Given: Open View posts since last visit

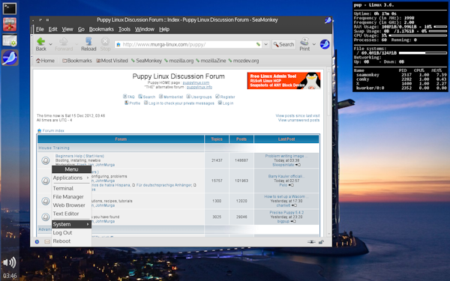Looking at the screenshot, I should click(x=298, y=116).
